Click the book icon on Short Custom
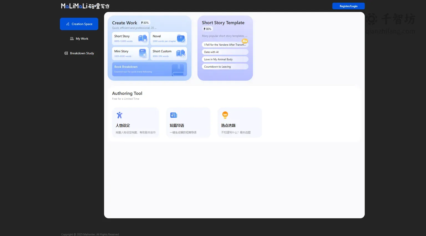The width and height of the screenshot is (426, 236). pyautogui.click(x=181, y=53)
